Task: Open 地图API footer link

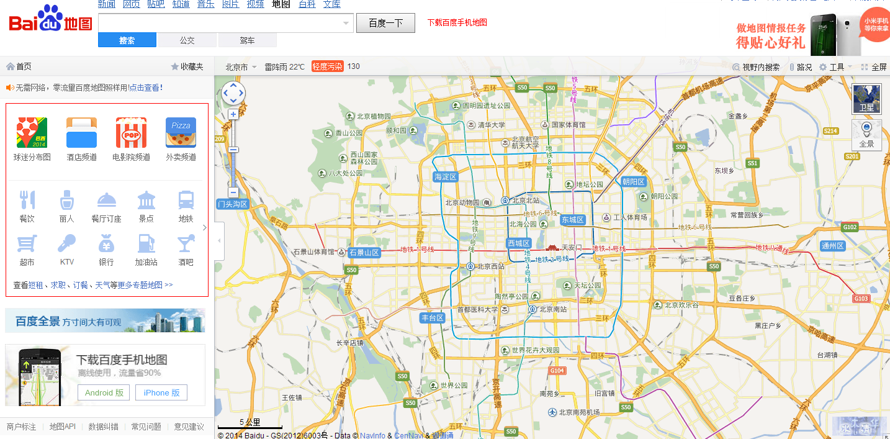Action: point(63,427)
